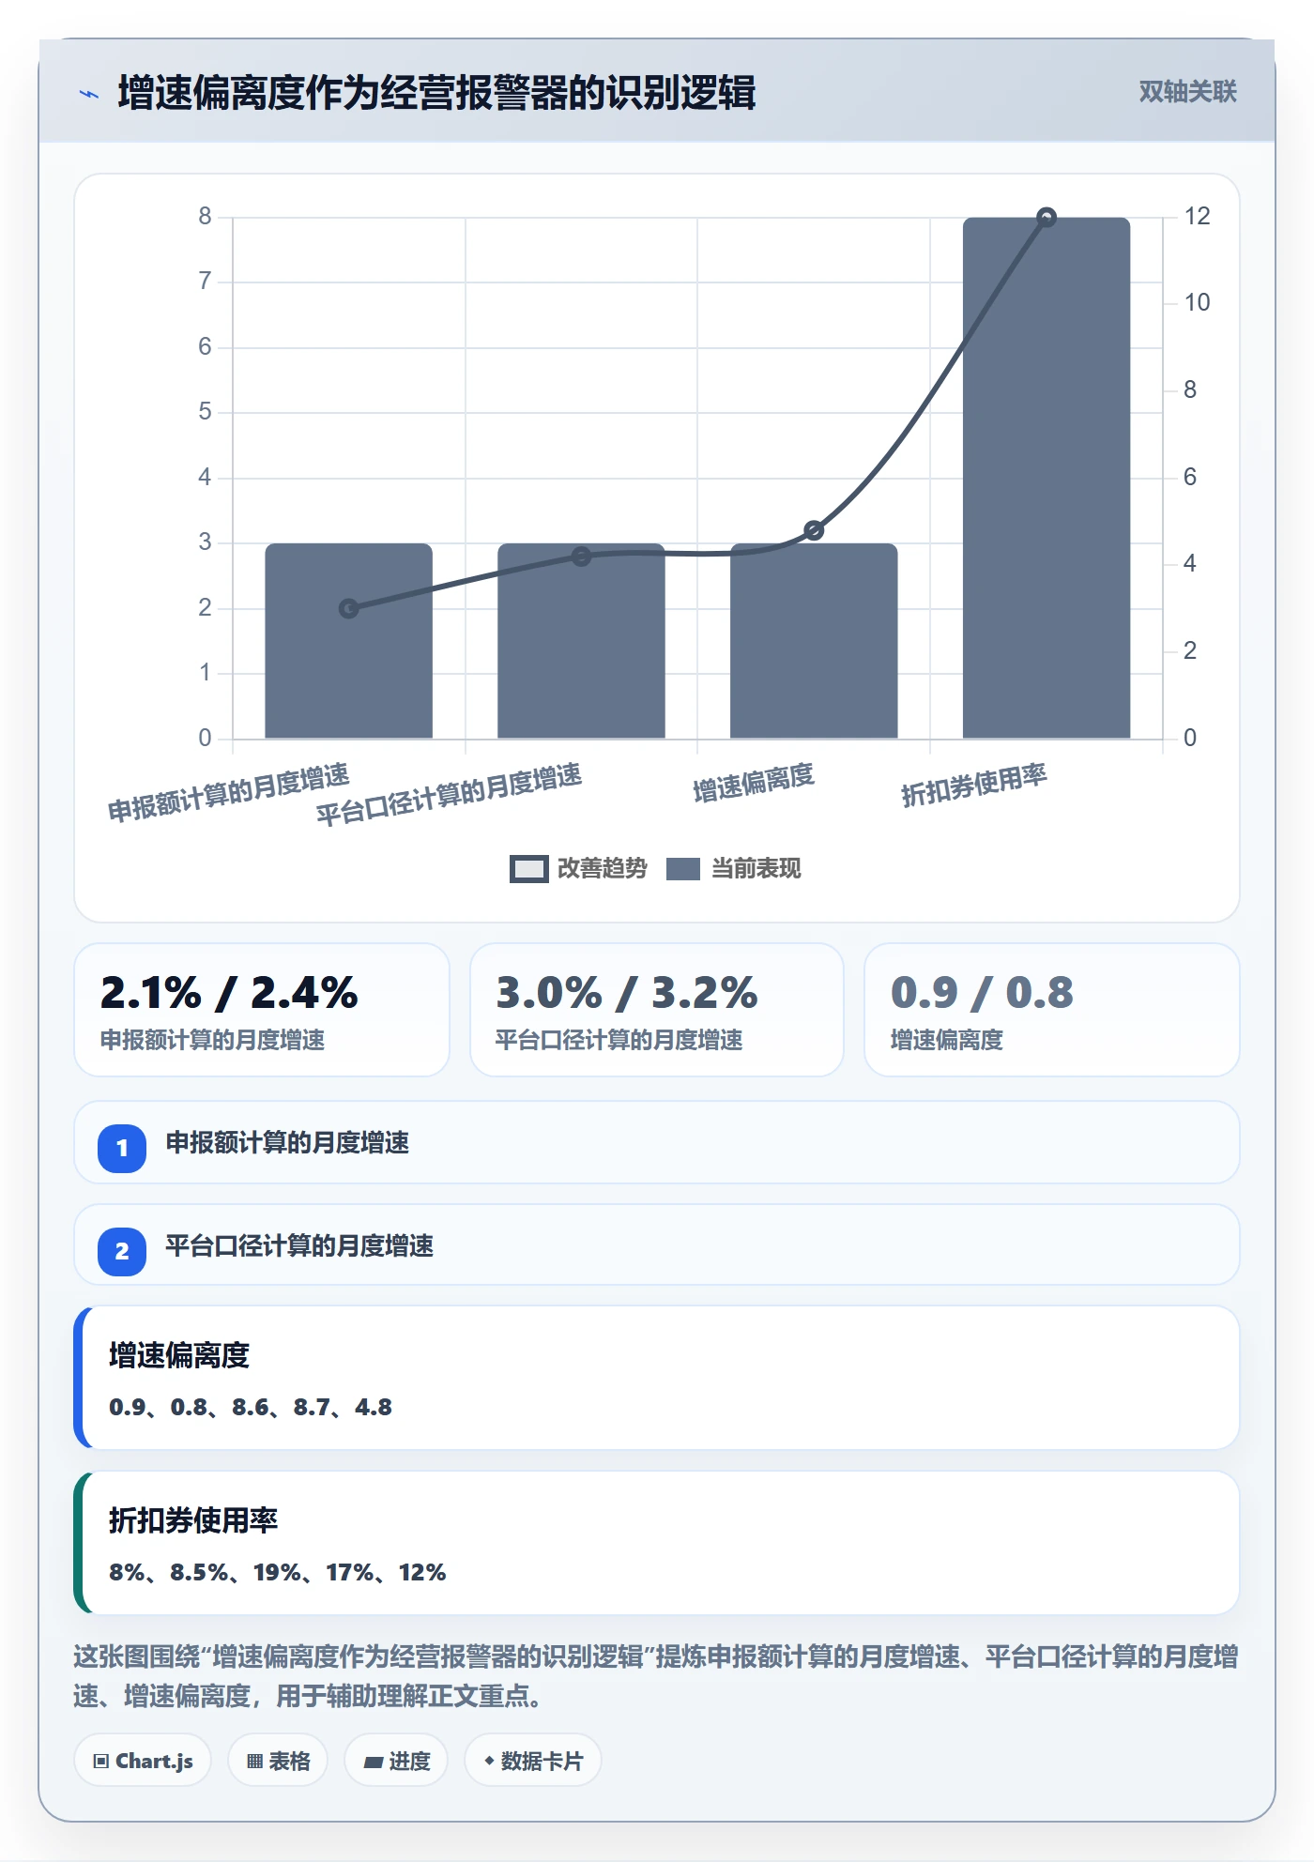Click the 折扣券使用率 panel heading with green border
This screenshot has height=1862, width=1314.
coord(193,1520)
